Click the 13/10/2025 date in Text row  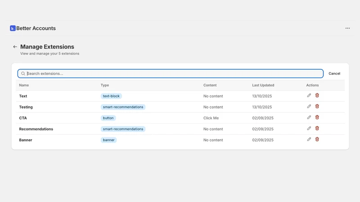(262, 96)
